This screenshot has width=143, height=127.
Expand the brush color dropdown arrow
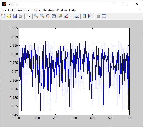70,16
